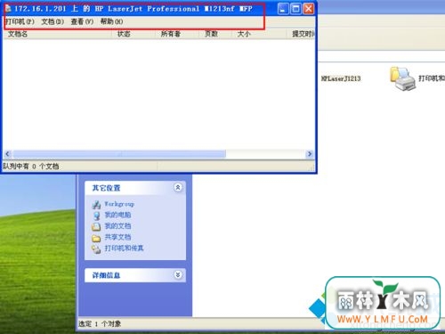Open the 查看 menu
The width and height of the screenshot is (445, 334).
(82, 21)
